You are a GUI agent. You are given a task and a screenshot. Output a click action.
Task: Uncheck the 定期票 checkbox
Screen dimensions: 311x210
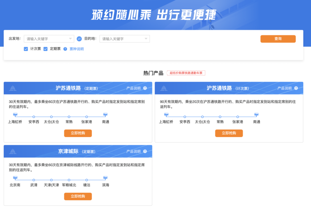45,49
